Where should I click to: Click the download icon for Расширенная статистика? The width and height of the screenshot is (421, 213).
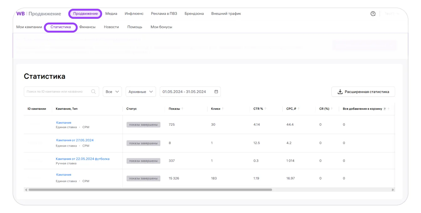coord(340,92)
